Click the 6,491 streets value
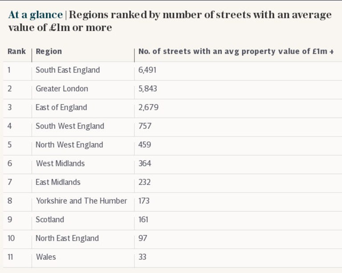The height and width of the screenshot is (273, 342). tap(147, 70)
